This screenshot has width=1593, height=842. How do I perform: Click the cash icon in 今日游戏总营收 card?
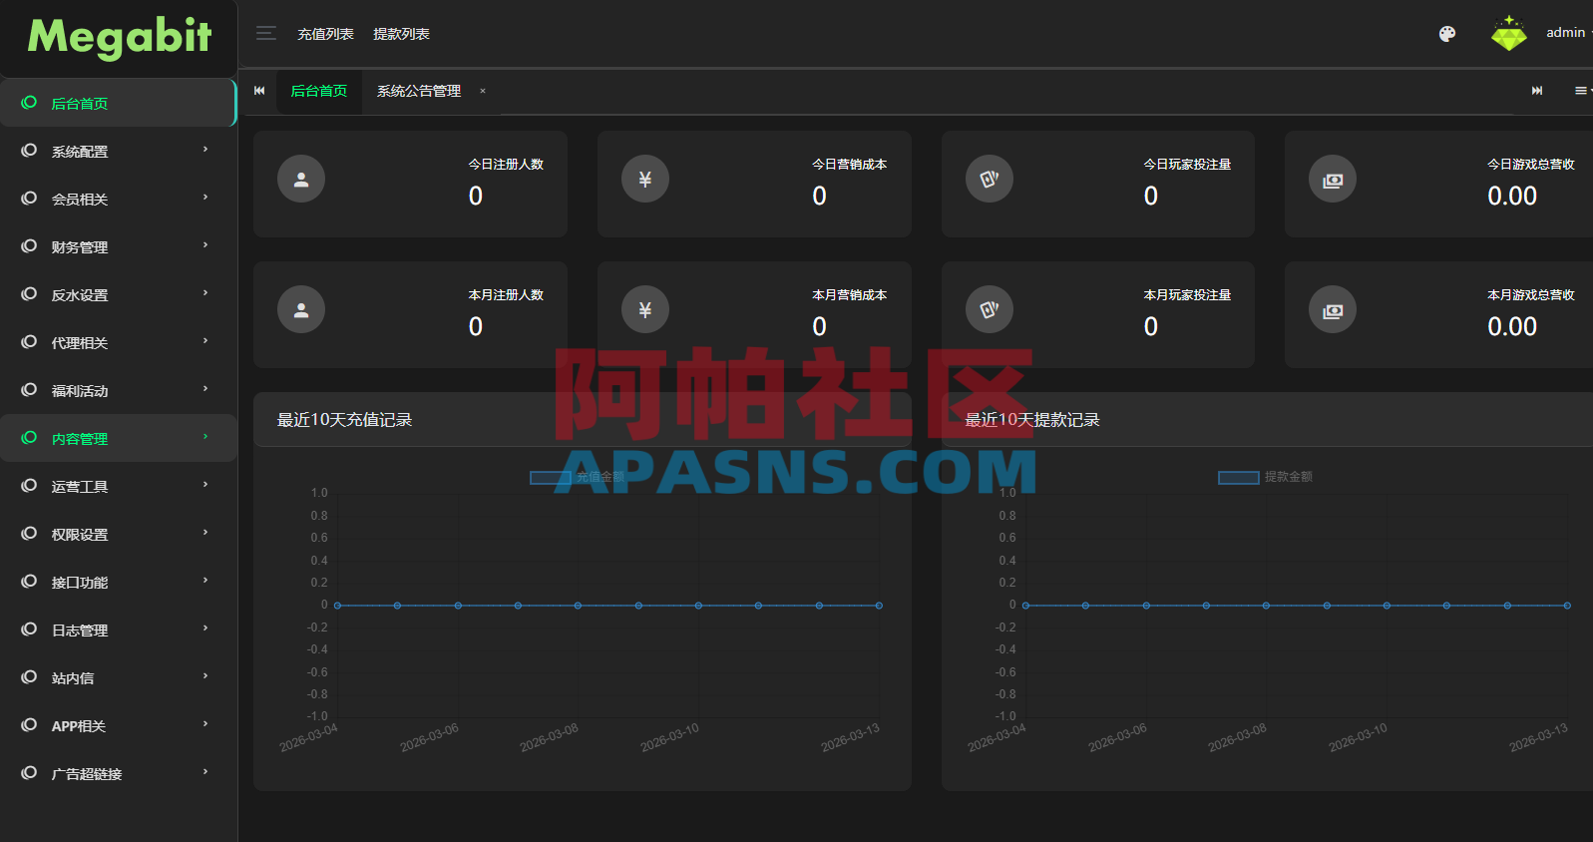point(1333,180)
